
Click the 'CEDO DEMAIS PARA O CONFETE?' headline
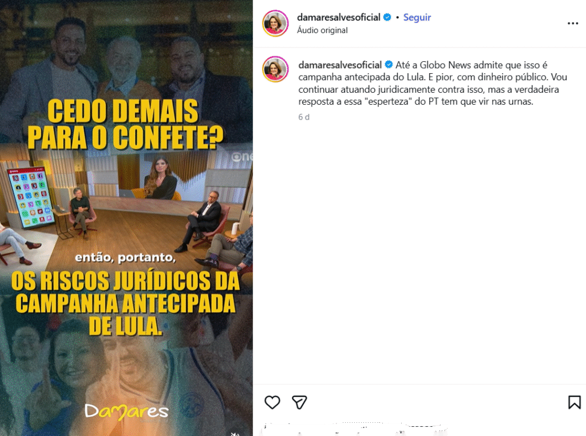[x=125, y=124]
